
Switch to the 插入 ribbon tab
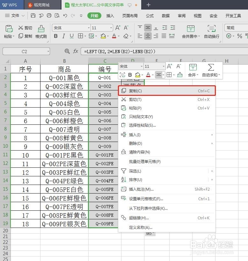tap(110, 16)
